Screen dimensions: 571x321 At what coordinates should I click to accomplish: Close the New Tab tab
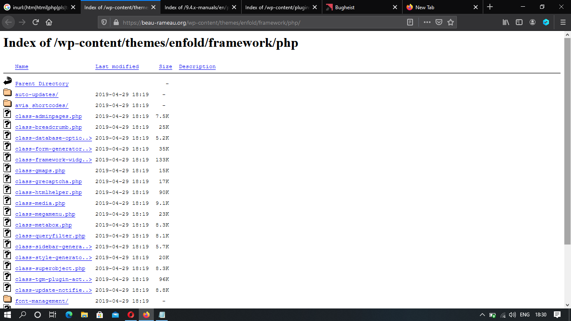click(476, 7)
